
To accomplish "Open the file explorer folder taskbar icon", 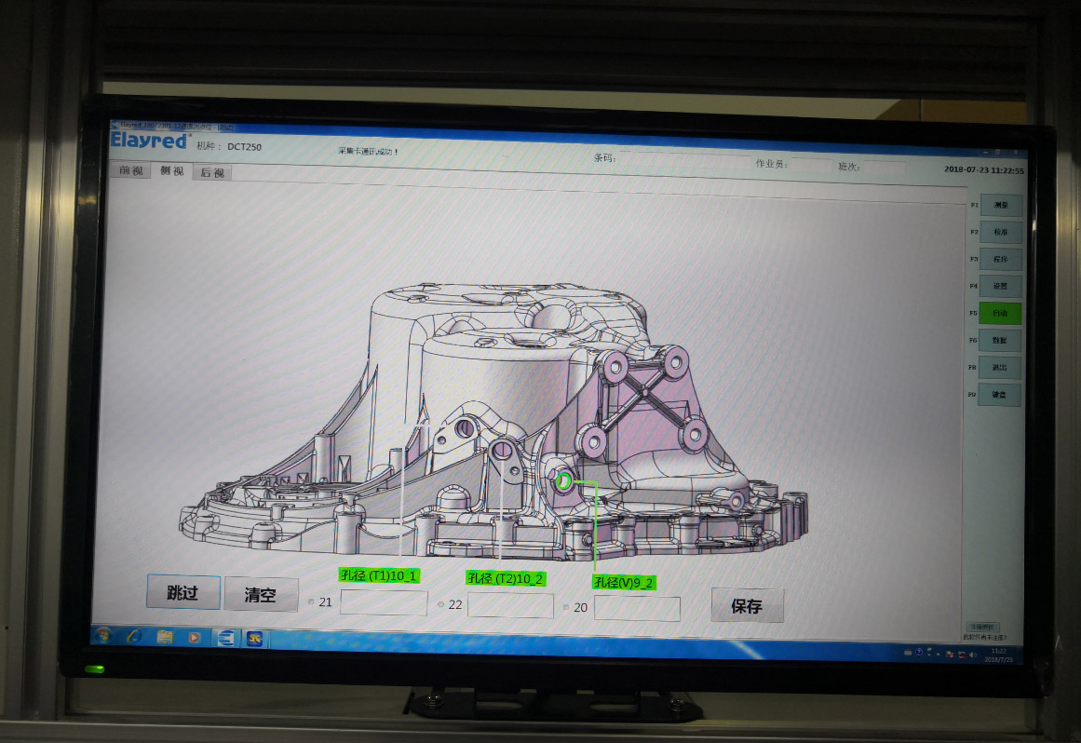I will point(165,637).
